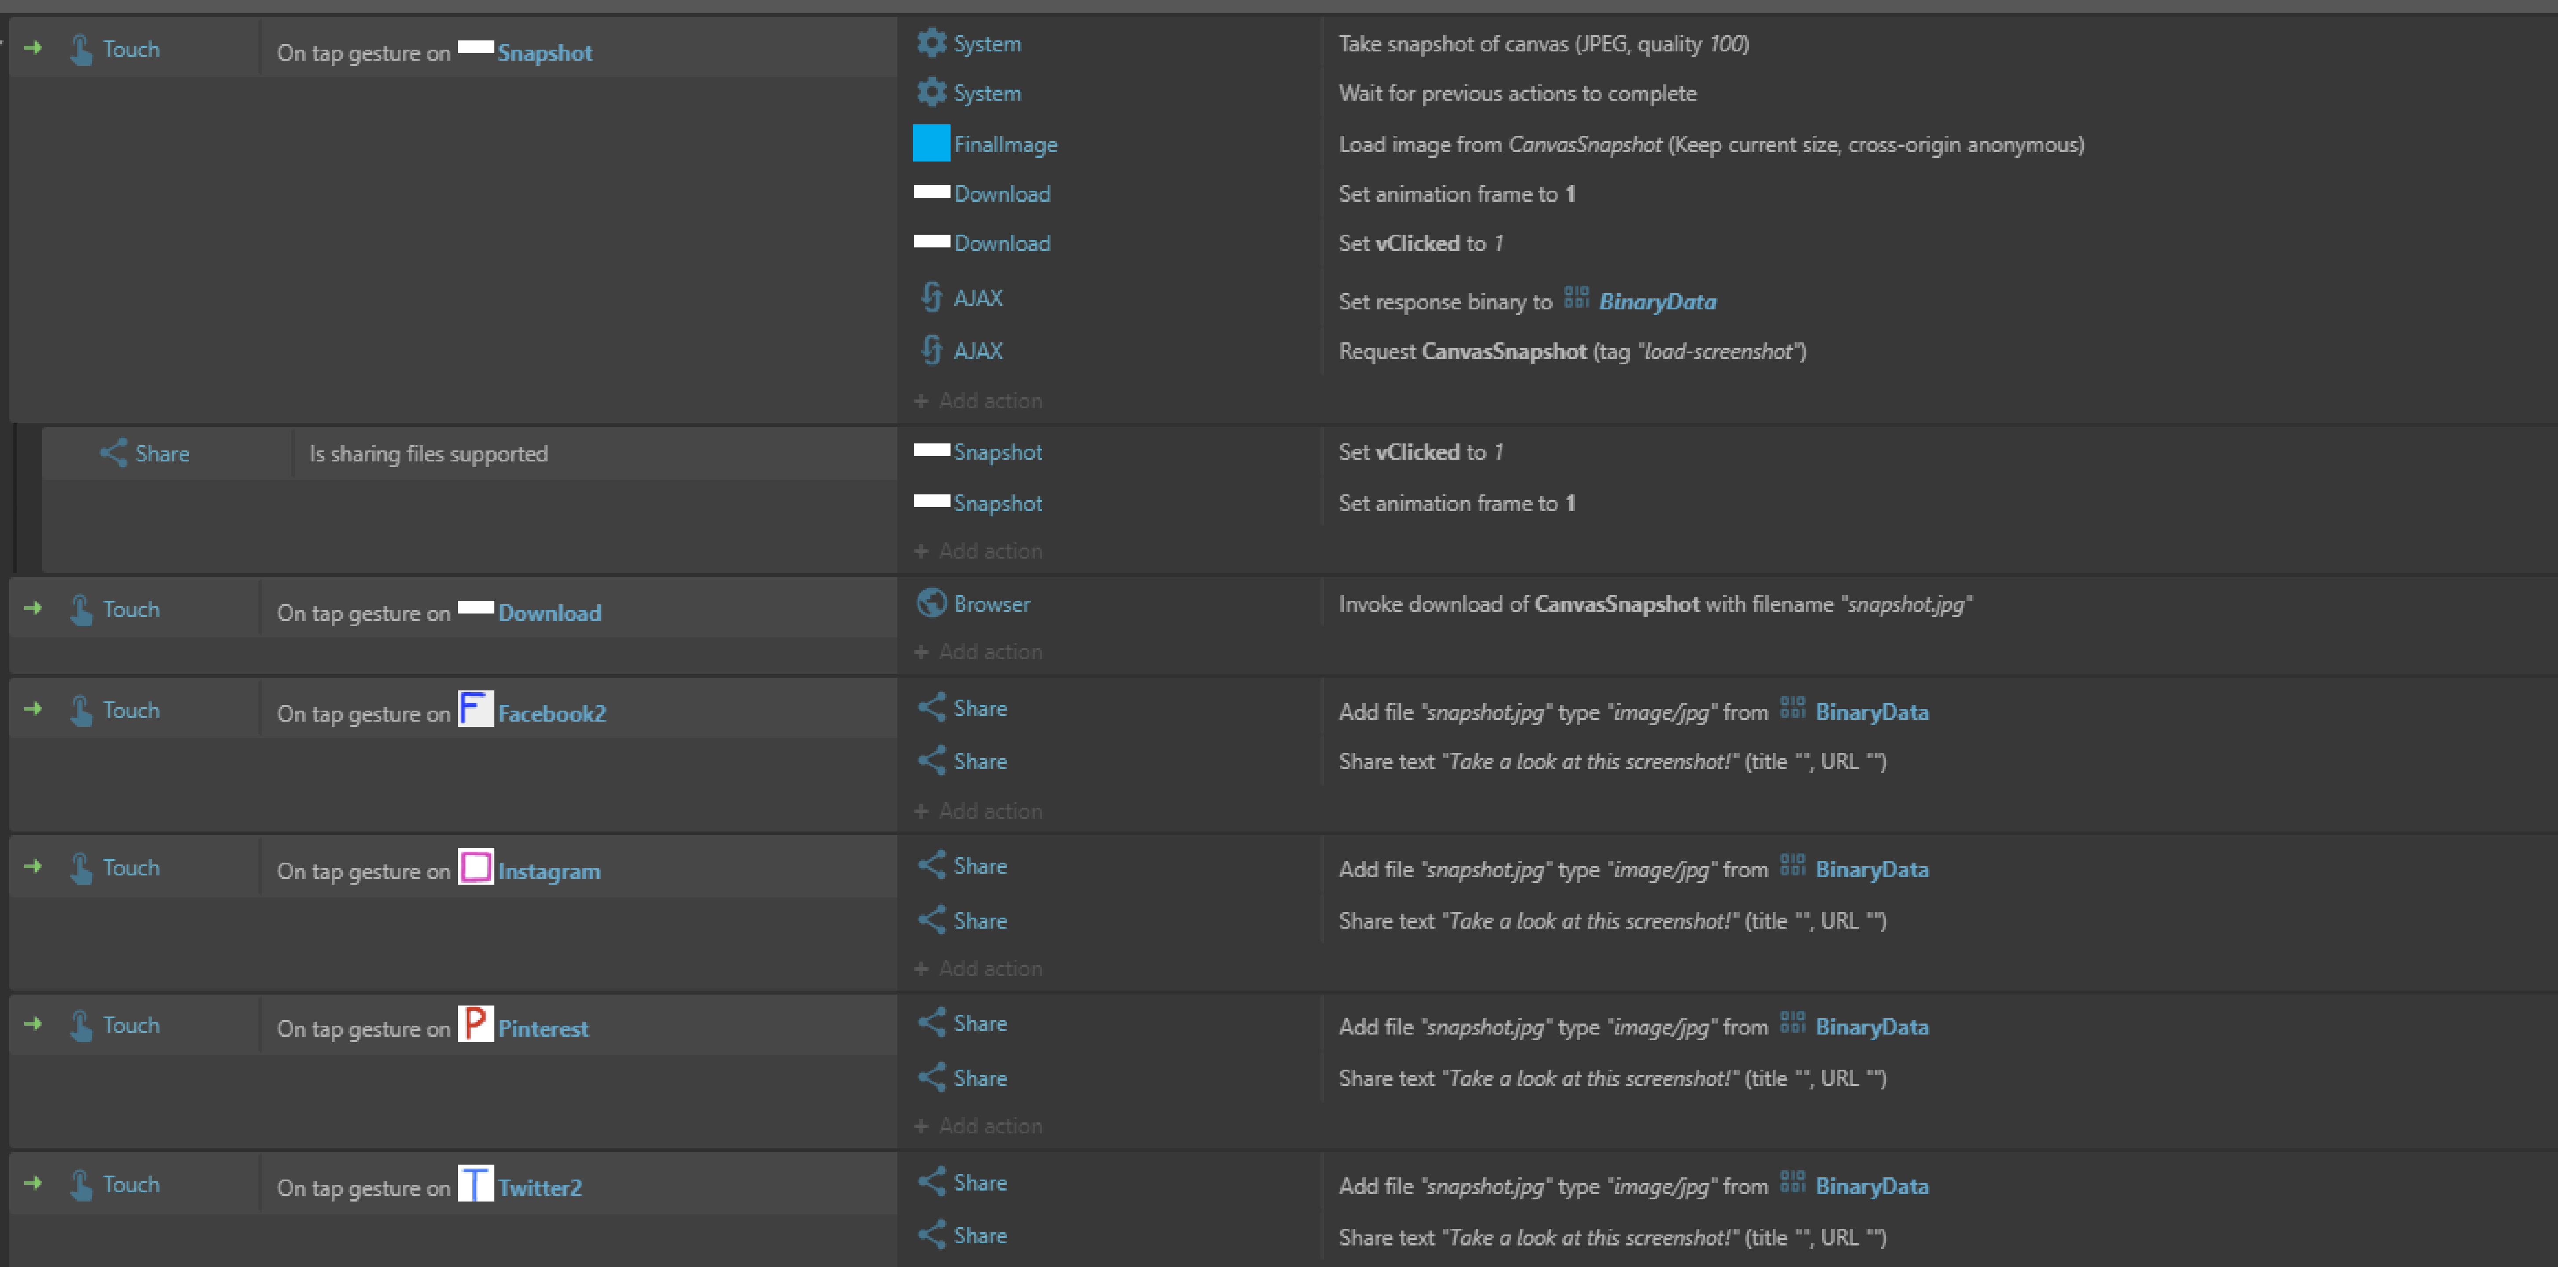Click BinaryData link in Twitter2 Add file action
This screenshot has height=1267, width=2558.
[1872, 1186]
